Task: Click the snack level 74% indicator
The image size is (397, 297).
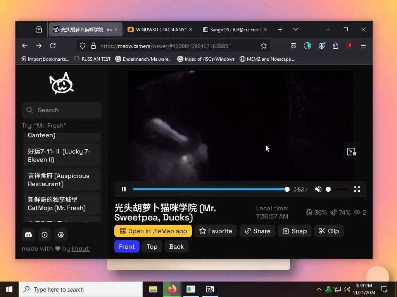Action: tap(340, 212)
